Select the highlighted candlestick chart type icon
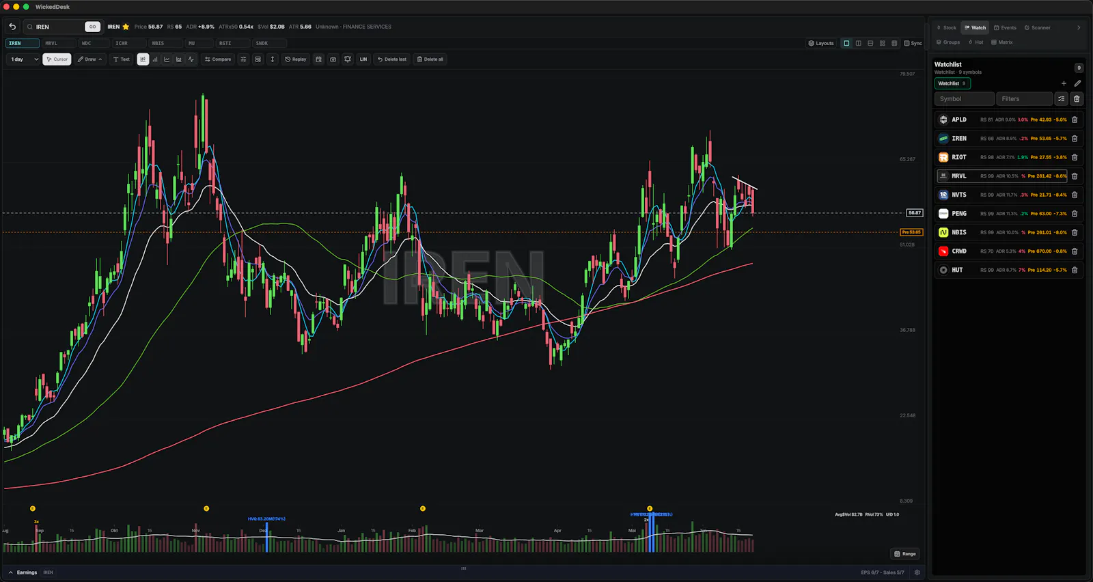1093x582 pixels. [x=143, y=59]
